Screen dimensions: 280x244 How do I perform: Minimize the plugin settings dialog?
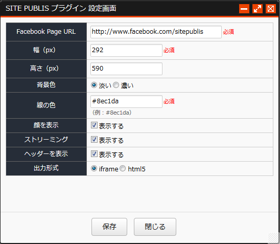(244, 9)
